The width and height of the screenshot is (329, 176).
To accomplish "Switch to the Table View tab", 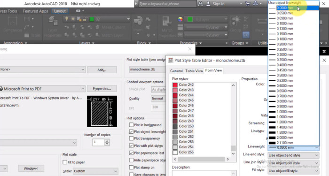I will (x=194, y=71).
